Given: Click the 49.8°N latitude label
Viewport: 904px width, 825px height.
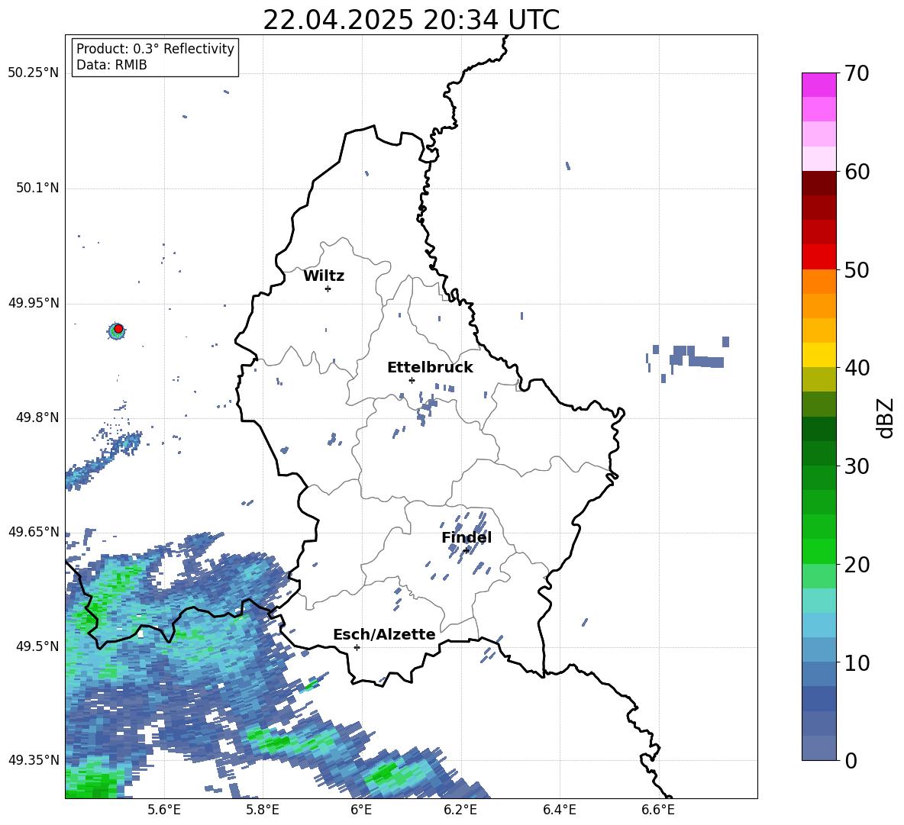Looking at the screenshot, I should tap(37, 417).
